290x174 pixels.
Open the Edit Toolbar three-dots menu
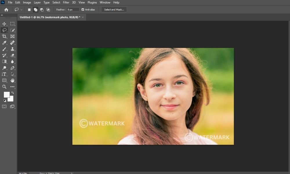(12, 87)
